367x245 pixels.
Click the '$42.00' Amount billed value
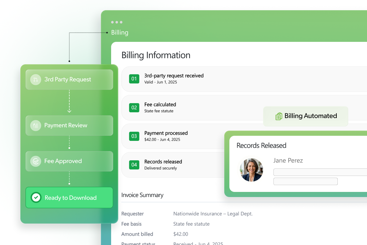click(181, 234)
